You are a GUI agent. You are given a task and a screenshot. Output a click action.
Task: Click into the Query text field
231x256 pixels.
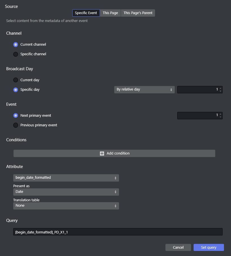point(118,232)
